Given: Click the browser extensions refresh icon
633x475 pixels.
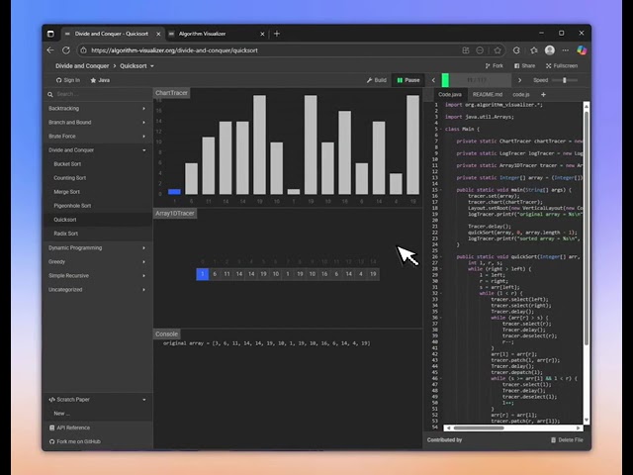Looking at the screenshot, I should [516, 50].
